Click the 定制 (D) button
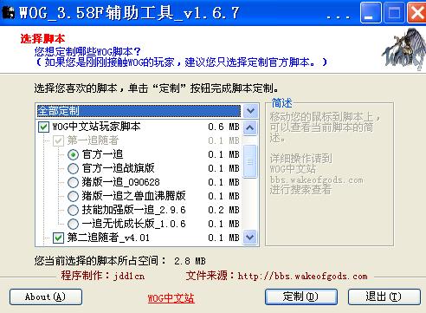 [301, 297]
